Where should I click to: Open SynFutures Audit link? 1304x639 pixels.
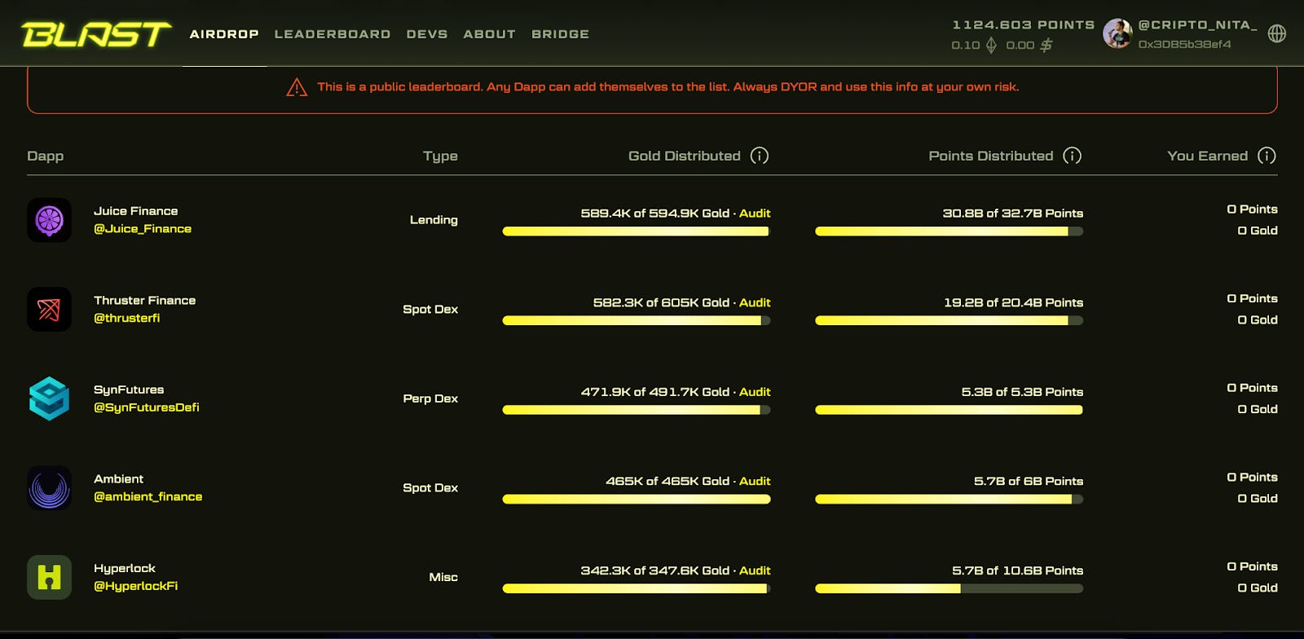(755, 392)
